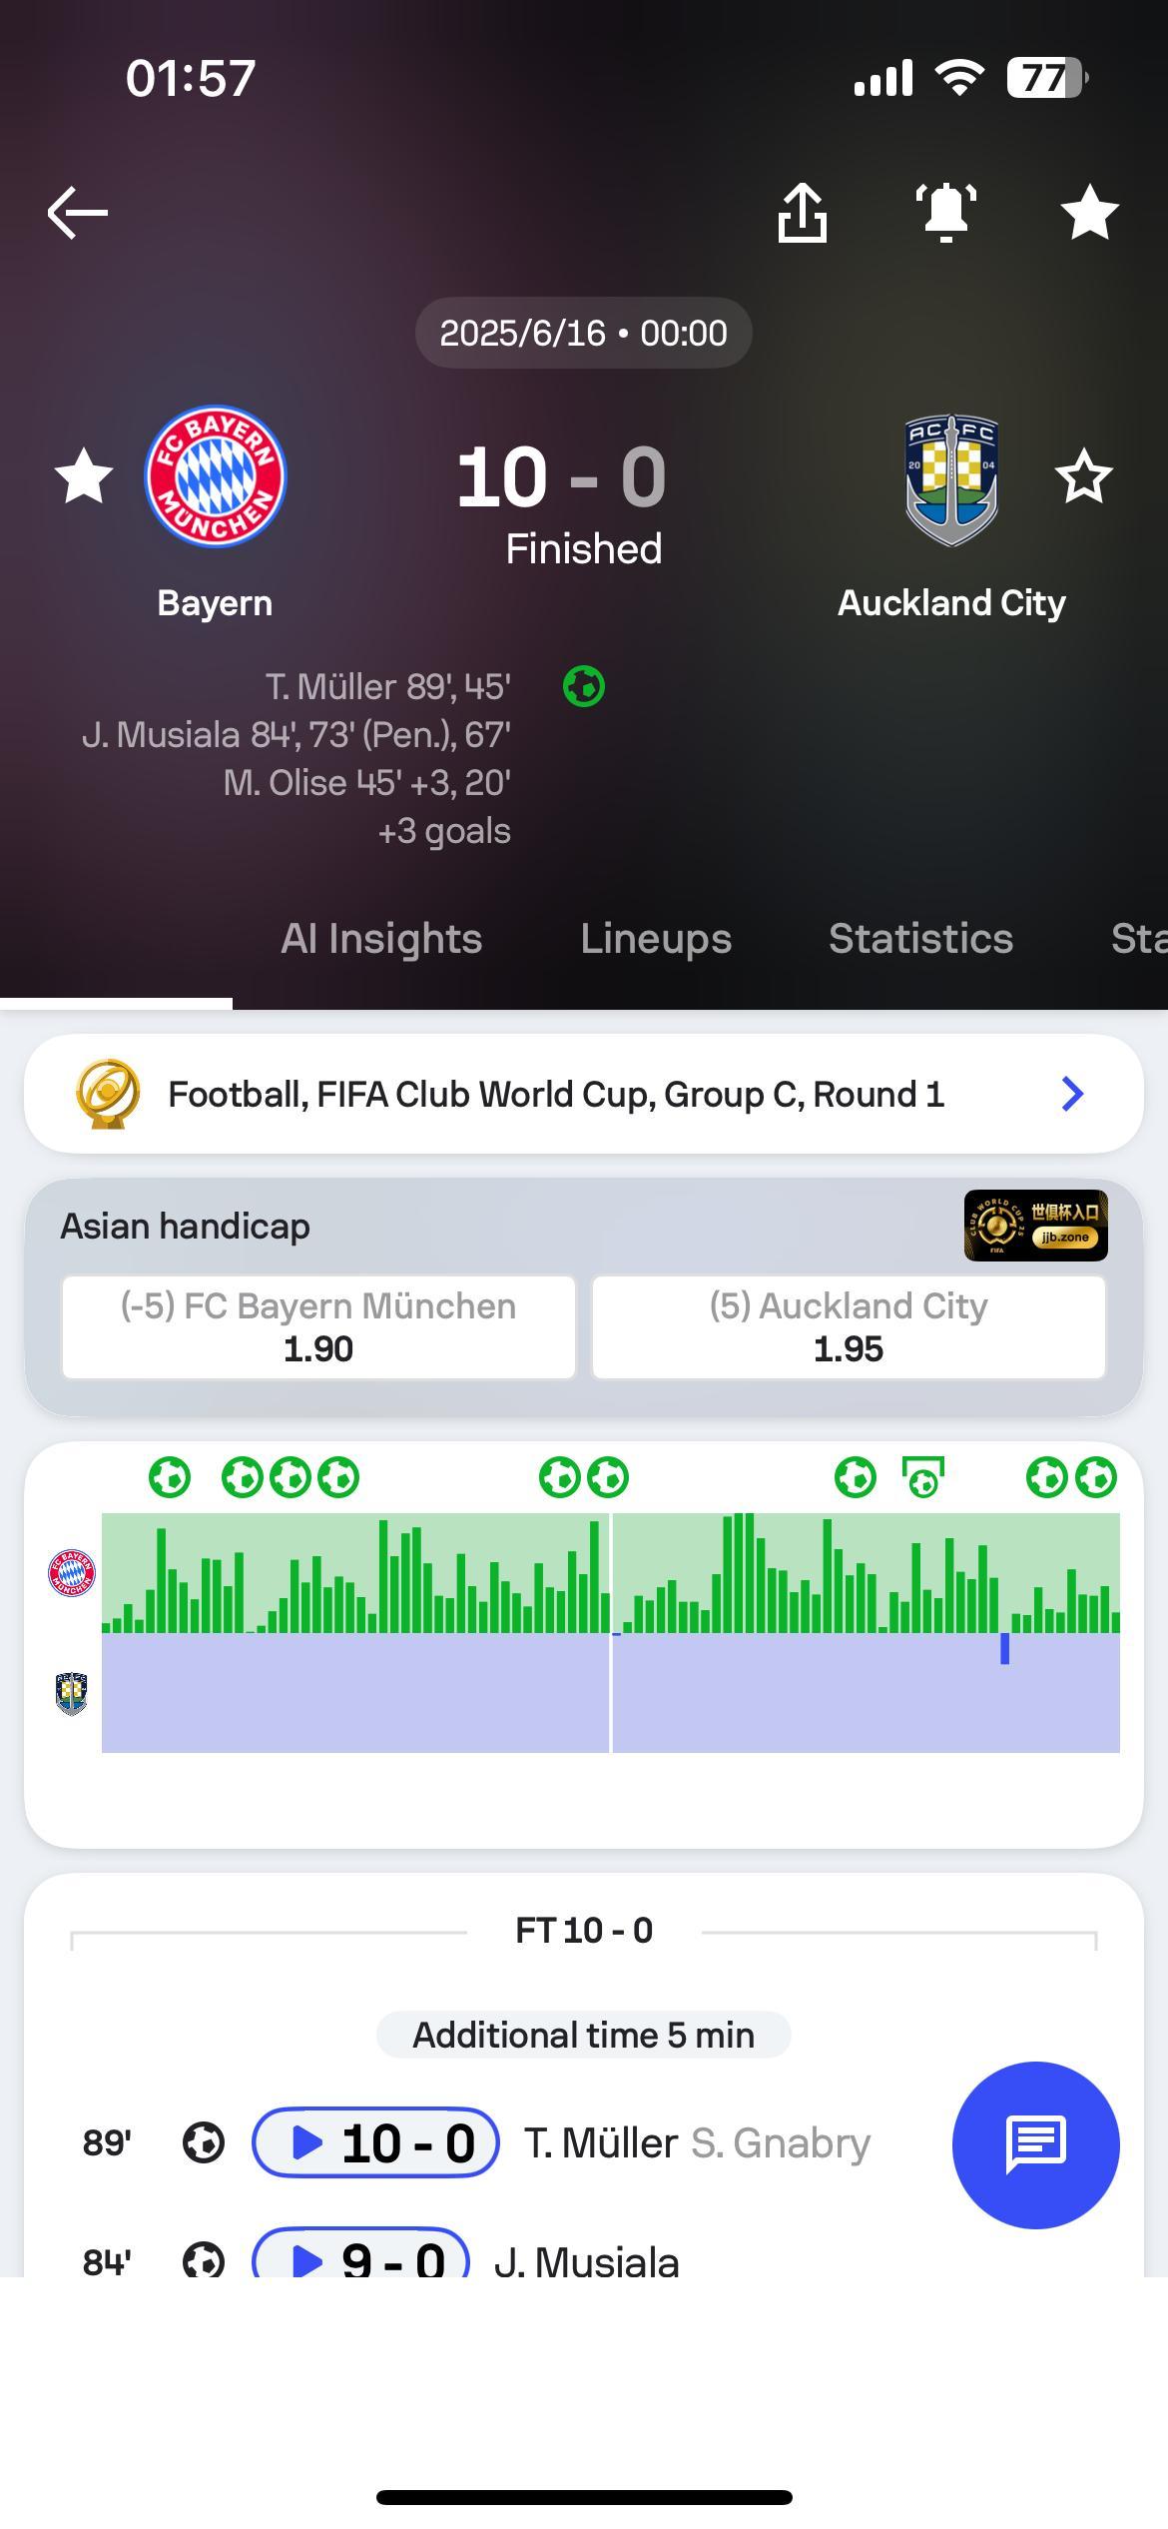The height and width of the screenshot is (2529, 1168).
Task: Tap the missed penalty icon on momentum graph
Action: tap(923, 1477)
